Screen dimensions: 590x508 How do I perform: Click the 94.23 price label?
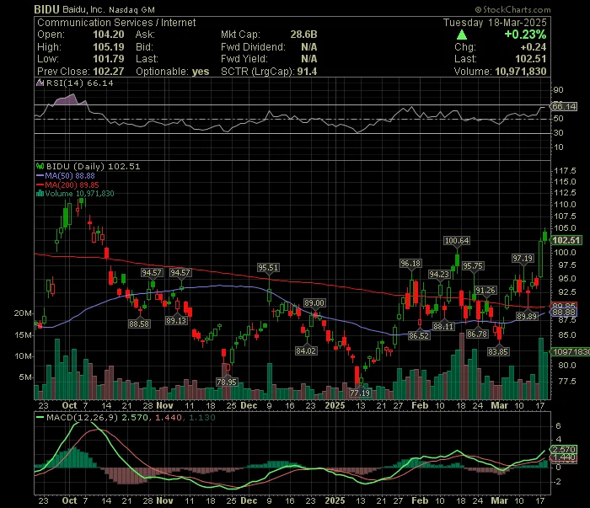coord(439,275)
